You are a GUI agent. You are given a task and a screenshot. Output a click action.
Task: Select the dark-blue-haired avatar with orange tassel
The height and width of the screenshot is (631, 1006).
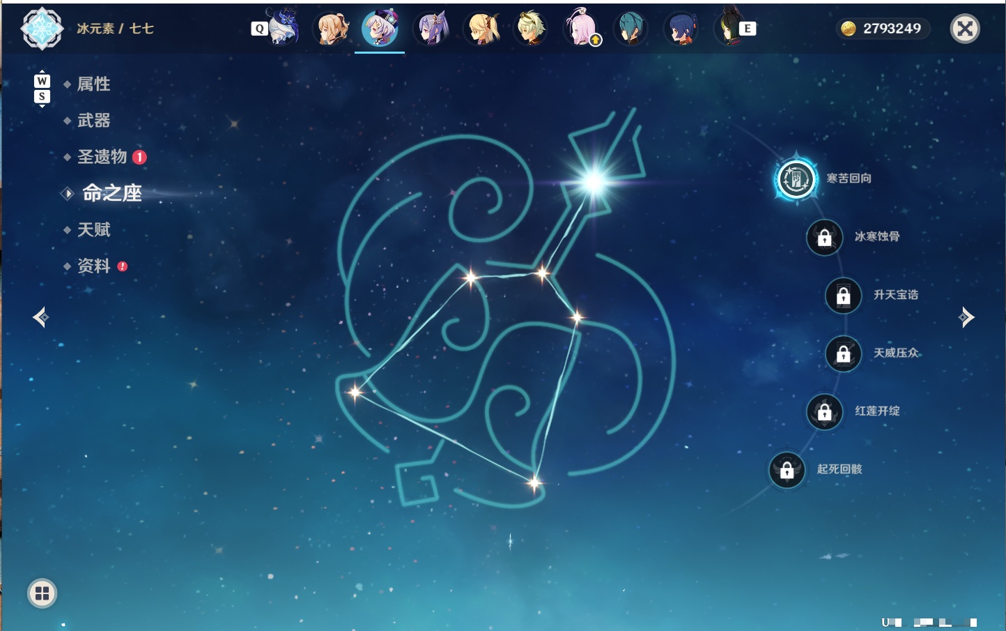681,29
